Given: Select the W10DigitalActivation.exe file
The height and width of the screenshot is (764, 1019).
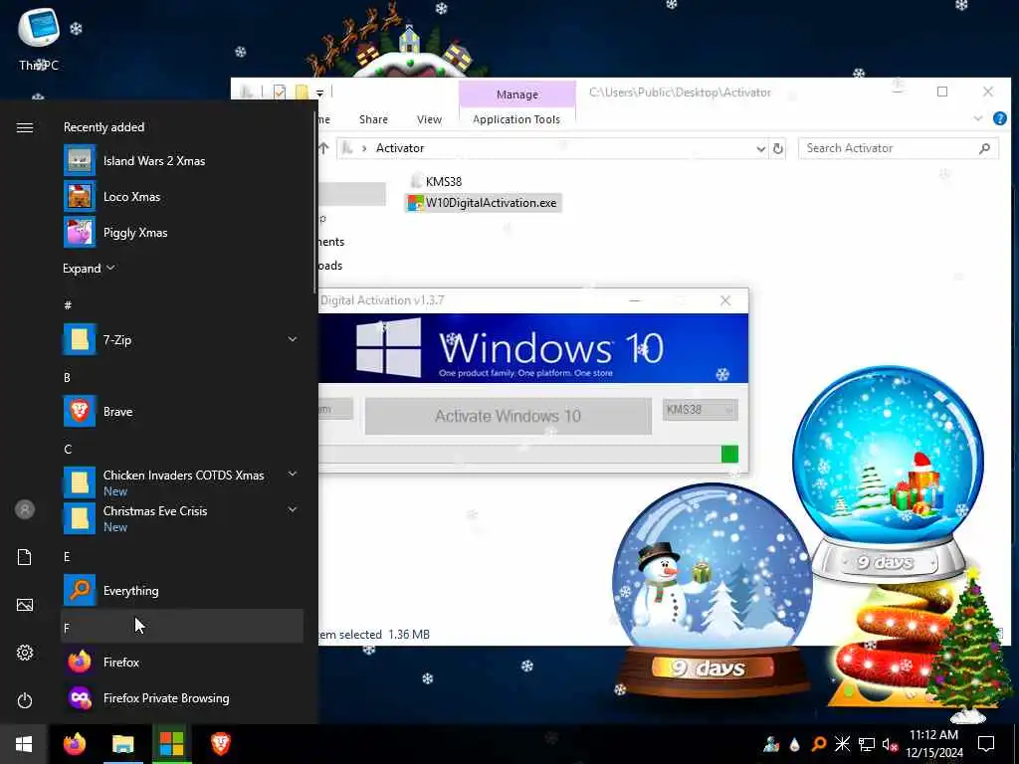Looking at the screenshot, I should pyautogui.click(x=483, y=203).
